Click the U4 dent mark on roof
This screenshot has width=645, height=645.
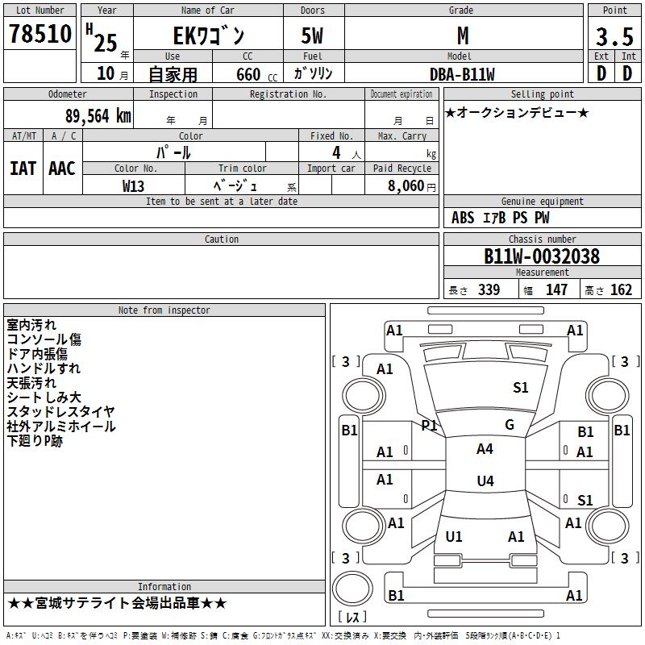coord(485,481)
